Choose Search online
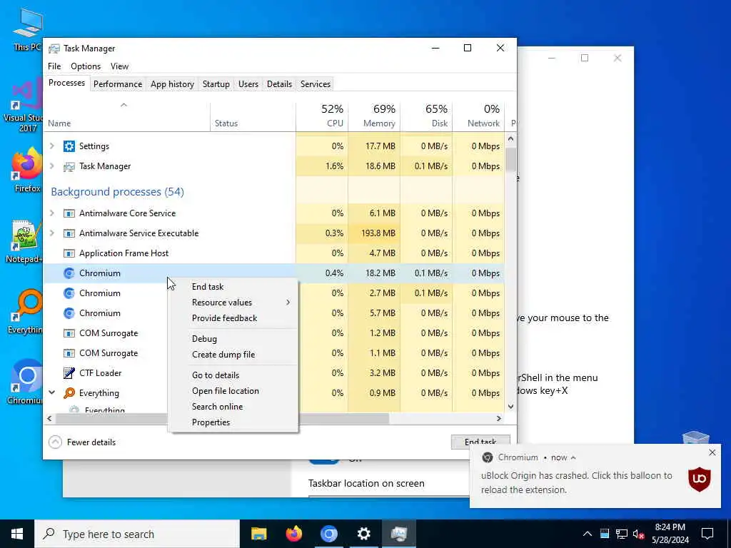This screenshot has height=548, width=731. tap(233, 406)
